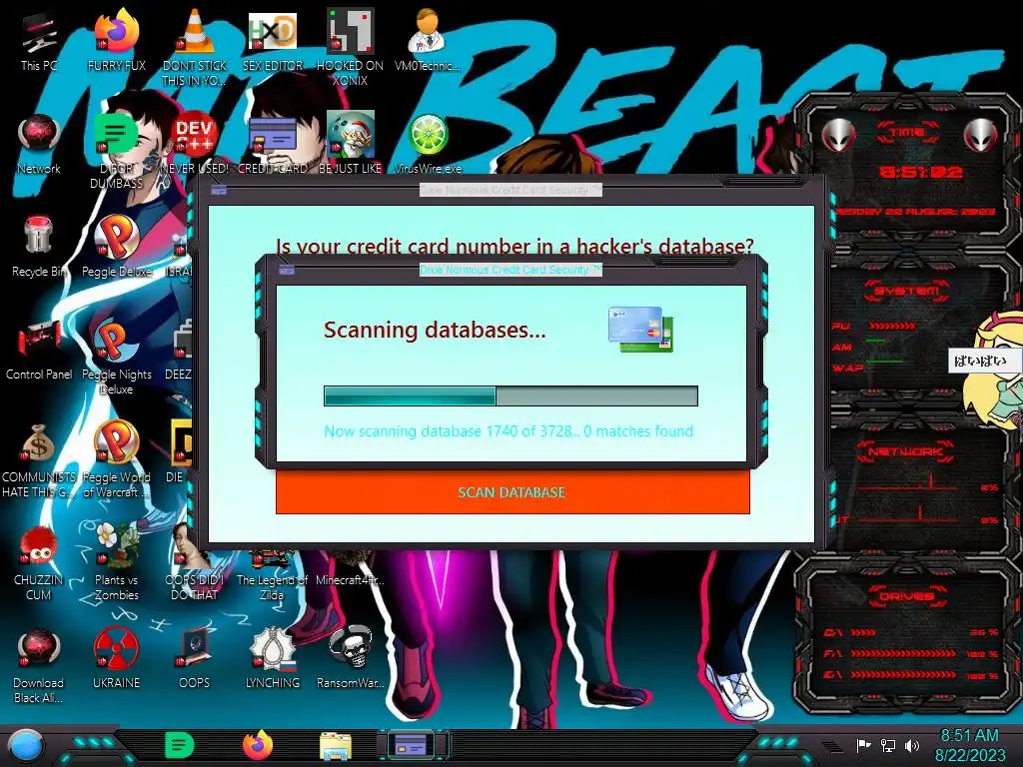
Task: Click the scanning progress bar
Action: coord(511,395)
